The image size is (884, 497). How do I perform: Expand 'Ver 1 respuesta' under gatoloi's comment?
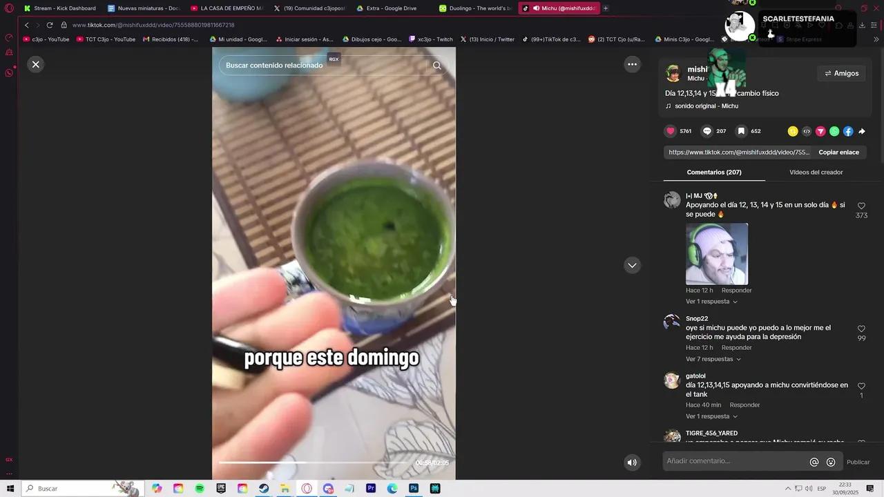711,416
